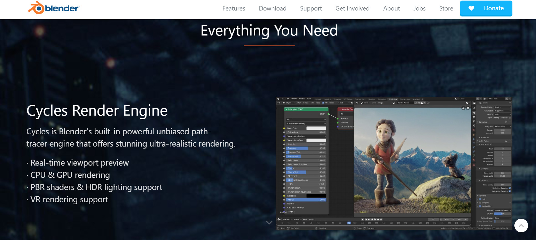Click the zoom magnifier icon in the render view
The height and width of the screenshot is (240, 536).
pyautogui.click(x=468, y=108)
